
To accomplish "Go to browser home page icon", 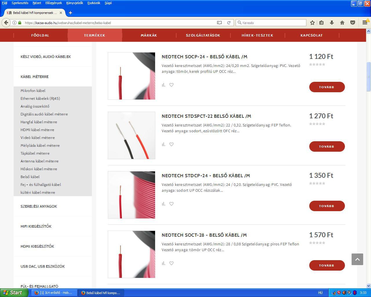I will click(342, 23).
